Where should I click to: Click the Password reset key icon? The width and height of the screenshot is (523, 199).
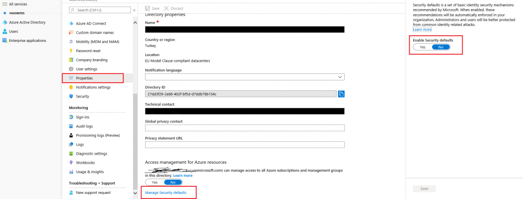click(x=70, y=51)
